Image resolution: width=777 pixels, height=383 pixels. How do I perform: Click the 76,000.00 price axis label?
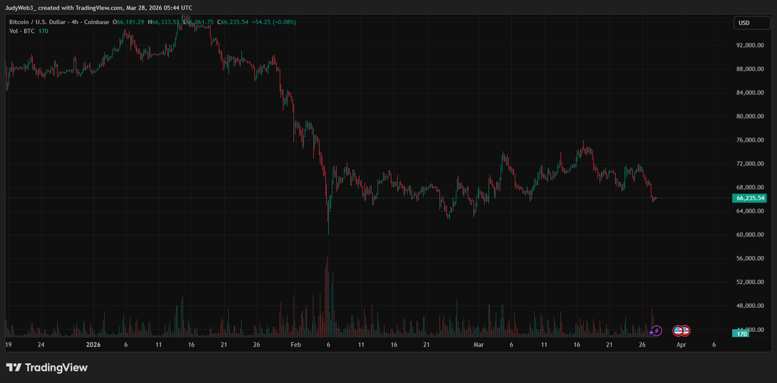tap(751, 140)
